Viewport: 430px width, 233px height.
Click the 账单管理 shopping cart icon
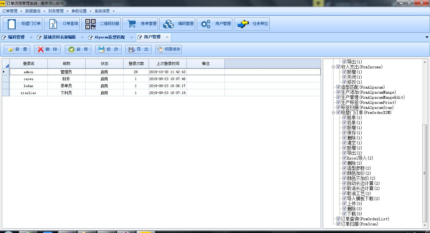(x=131, y=24)
